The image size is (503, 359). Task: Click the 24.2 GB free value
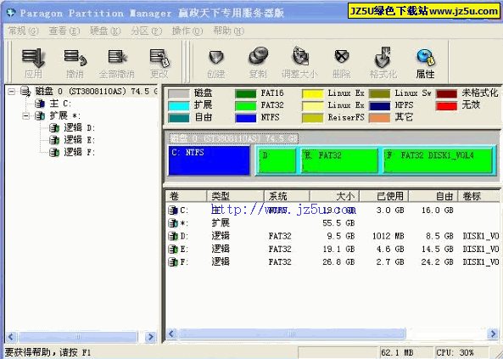437,262
